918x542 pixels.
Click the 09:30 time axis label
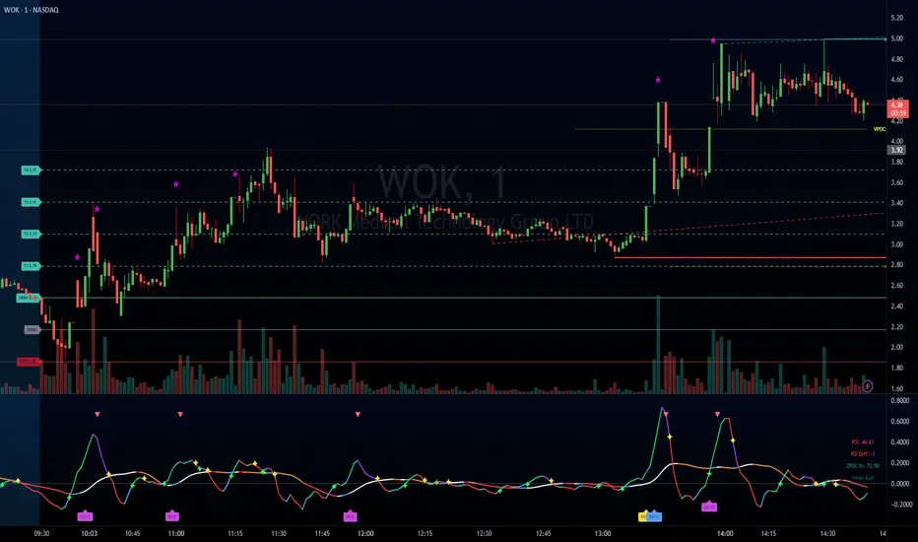pos(41,534)
